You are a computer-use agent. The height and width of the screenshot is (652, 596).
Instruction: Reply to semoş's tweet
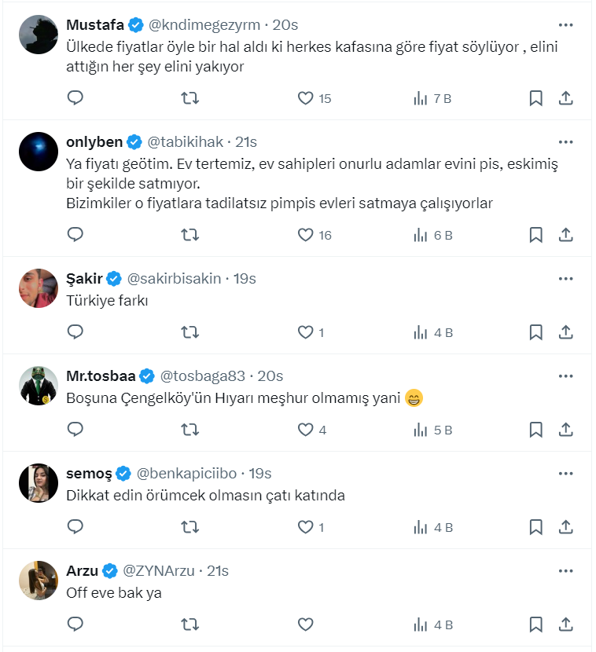pos(75,527)
